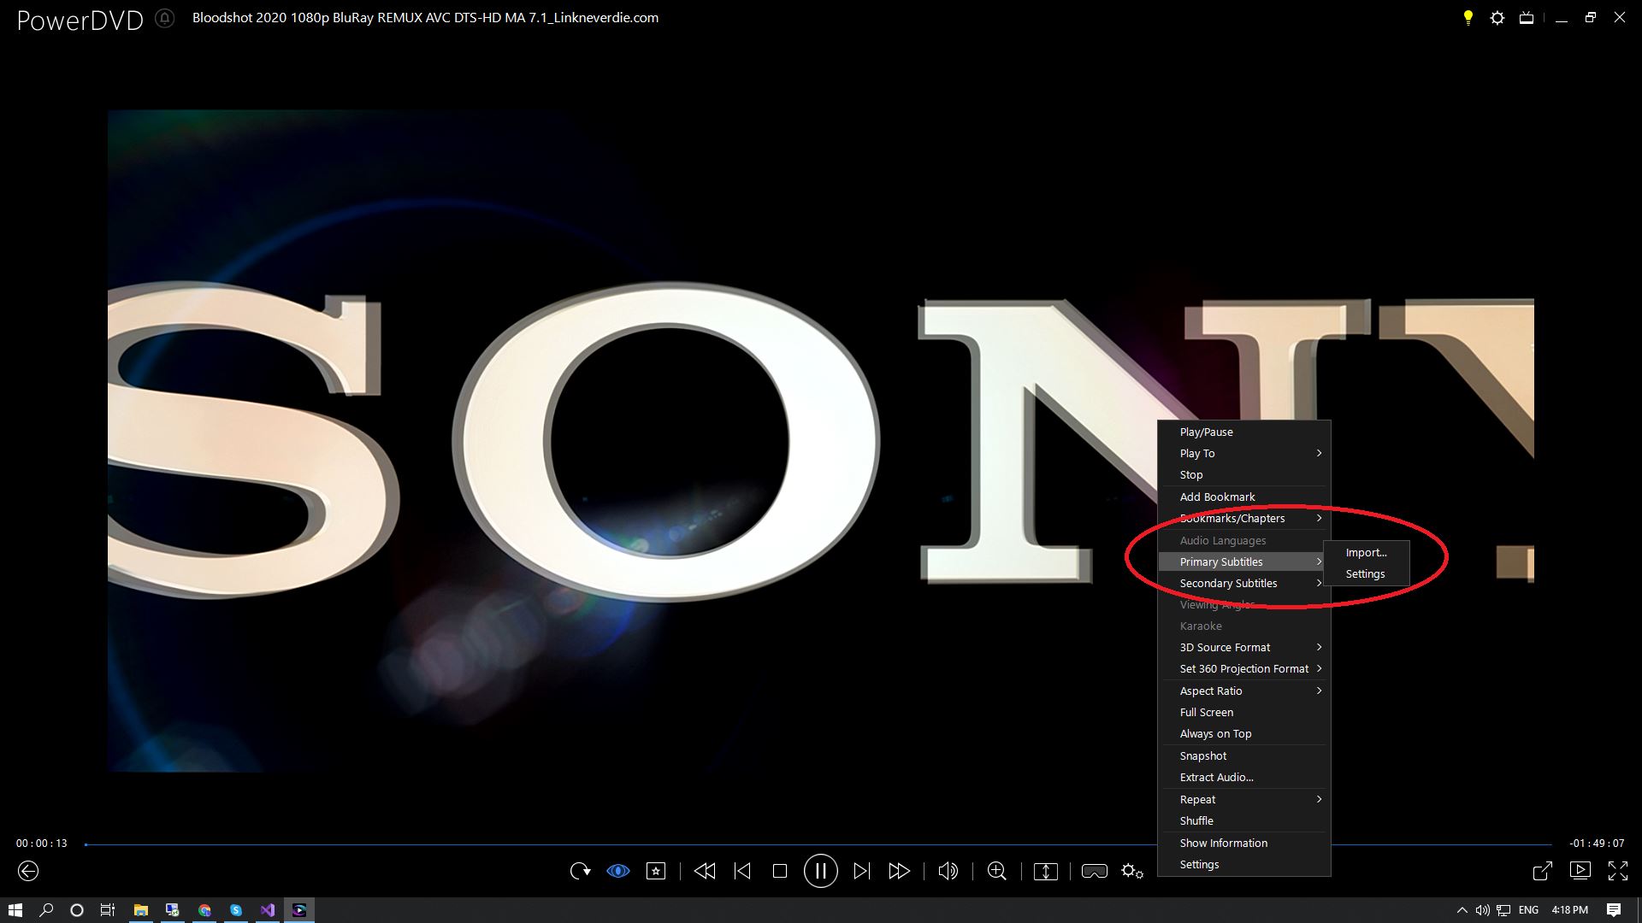Launch Visual Studio Code from the taskbar
1642x923 pixels.
pyautogui.click(x=267, y=909)
